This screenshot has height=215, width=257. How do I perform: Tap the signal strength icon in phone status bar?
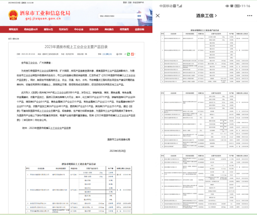180,6
